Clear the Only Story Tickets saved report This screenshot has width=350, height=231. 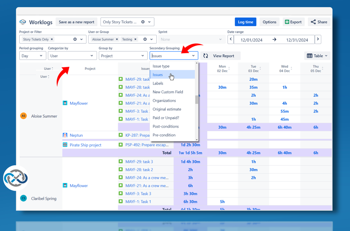pyautogui.click(x=143, y=22)
